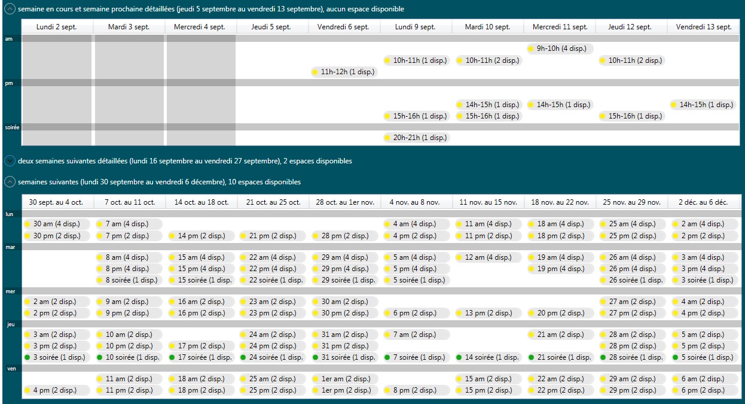Pick the 9 pm (2 disp.) slot
Screen dimensions: 745x404
point(129,313)
